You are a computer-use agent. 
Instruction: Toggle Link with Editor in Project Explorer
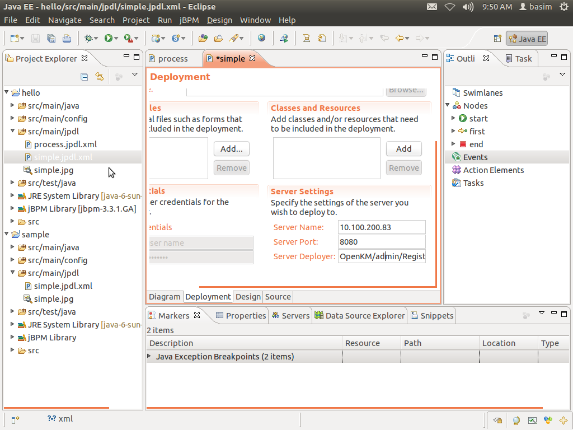click(x=100, y=77)
